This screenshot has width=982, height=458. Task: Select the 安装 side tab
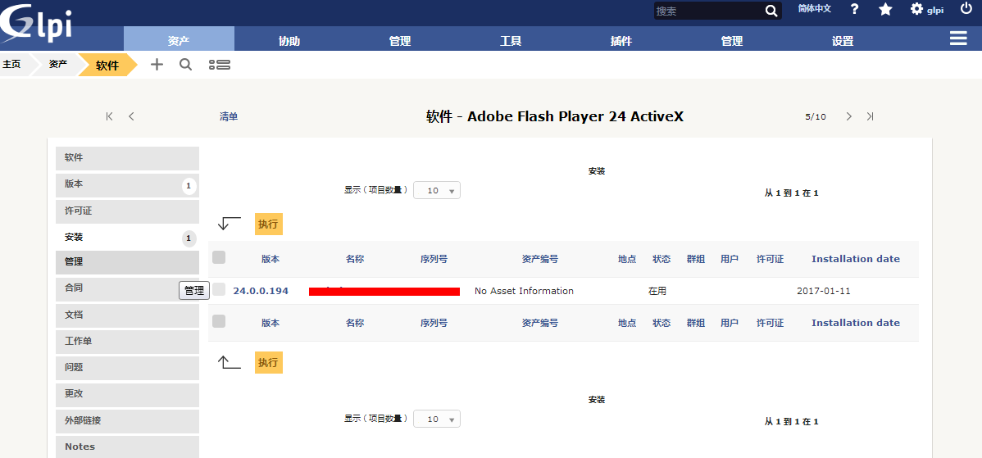click(x=127, y=237)
